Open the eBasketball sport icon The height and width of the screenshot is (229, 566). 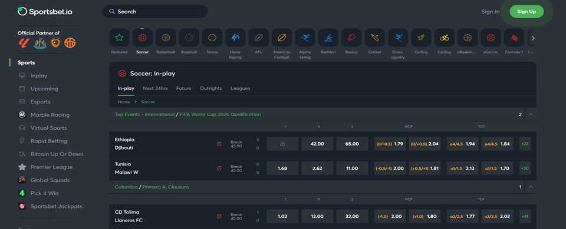[x=468, y=38]
